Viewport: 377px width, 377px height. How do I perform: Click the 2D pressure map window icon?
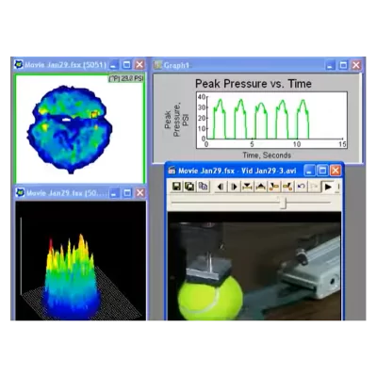pyautogui.click(x=19, y=65)
